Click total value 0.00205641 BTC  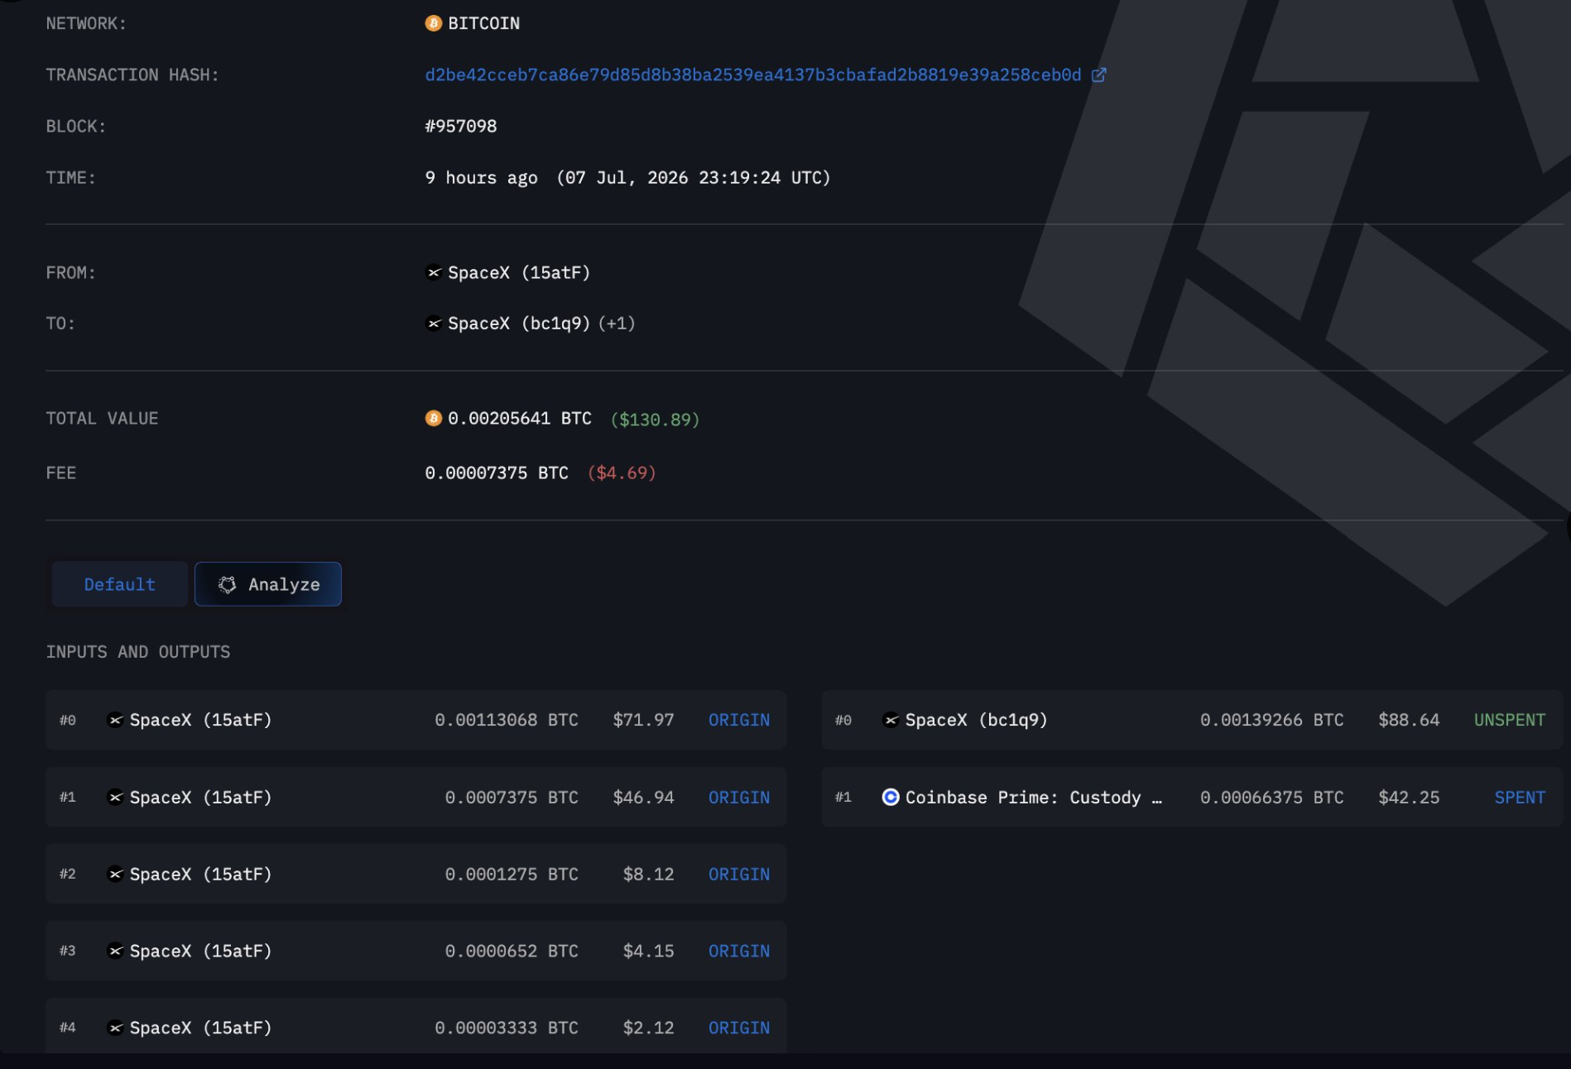520,419
